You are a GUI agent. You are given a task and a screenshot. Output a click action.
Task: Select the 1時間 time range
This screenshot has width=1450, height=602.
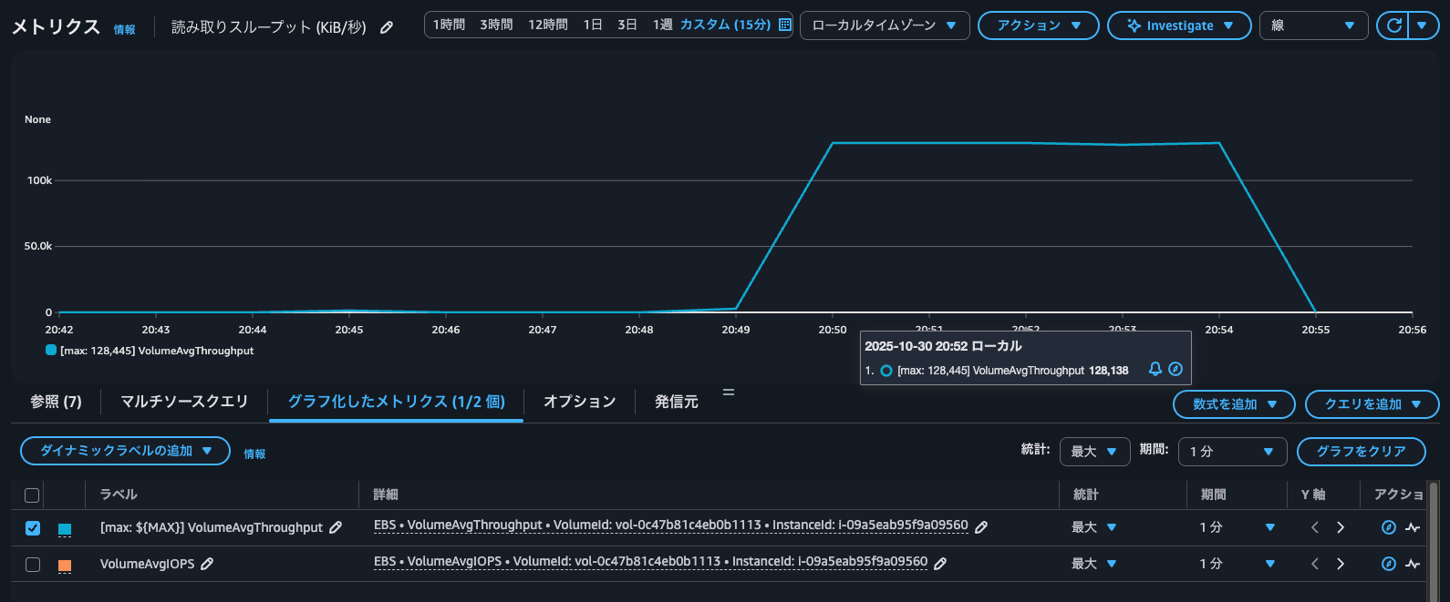click(449, 25)
